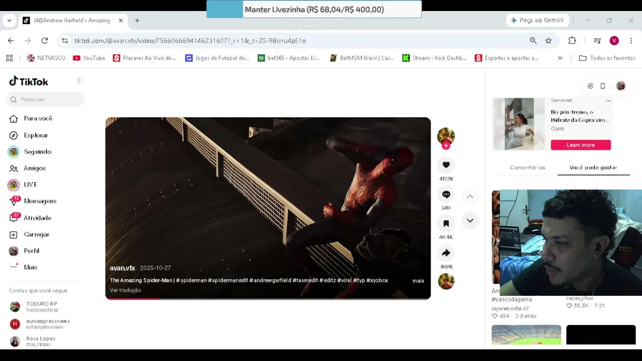The height and width of the screenshot is (361, 642).
Task: Open the sponsored ad three-dots menu
Action: [x=608, y=101]
